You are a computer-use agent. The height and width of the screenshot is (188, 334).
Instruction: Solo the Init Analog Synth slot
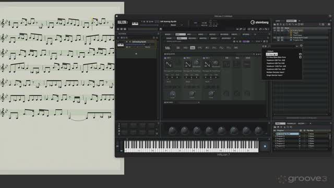click(130, 42)
